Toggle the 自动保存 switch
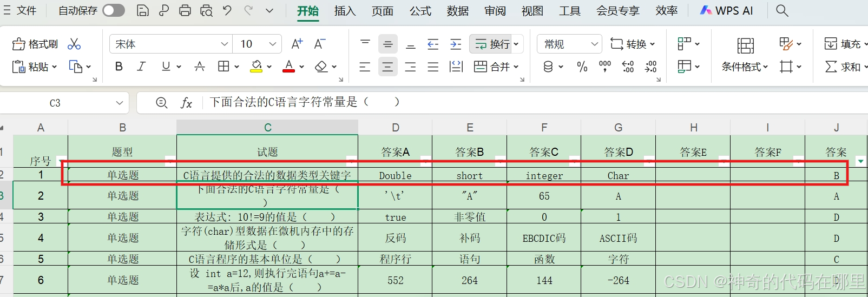 coord(114,10)
